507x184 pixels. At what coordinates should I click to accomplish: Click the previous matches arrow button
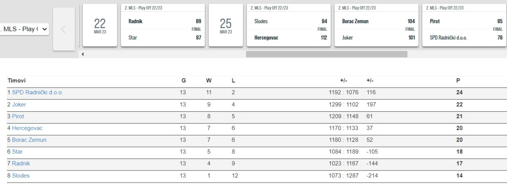(x=64, y=30)
